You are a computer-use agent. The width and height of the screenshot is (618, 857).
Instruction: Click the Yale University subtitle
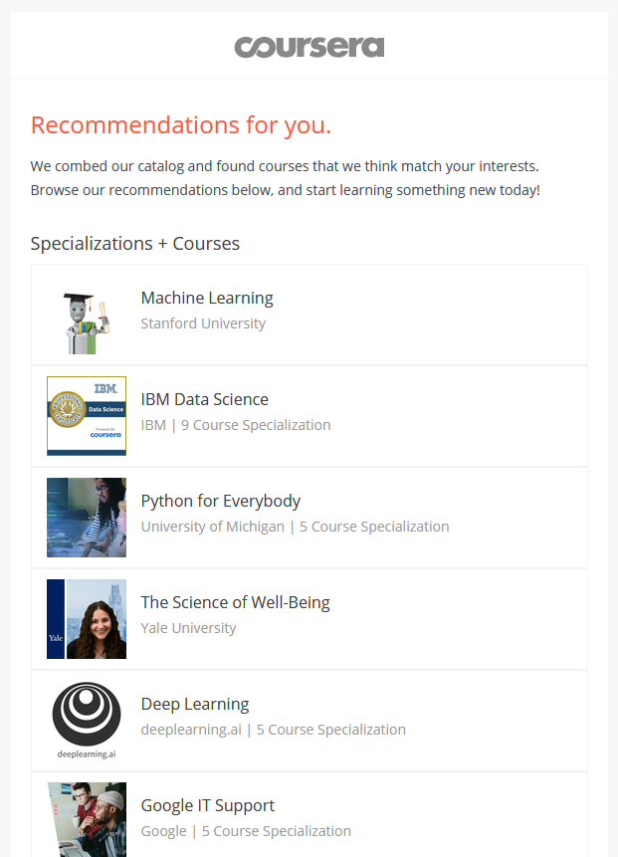coord(188,628)
